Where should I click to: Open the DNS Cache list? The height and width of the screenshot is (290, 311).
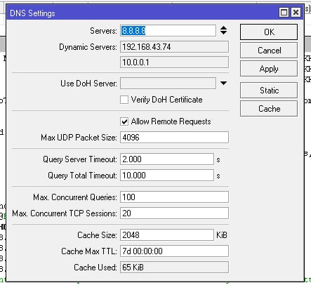(269, 109)
